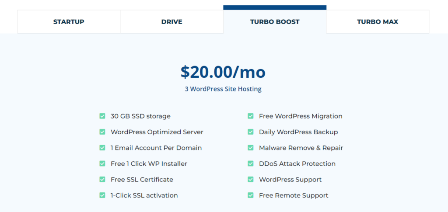This screenshot has width=448, height=212.
Task: Click the 1-Click SSL activation text
Action: click(x=144, y=195)
